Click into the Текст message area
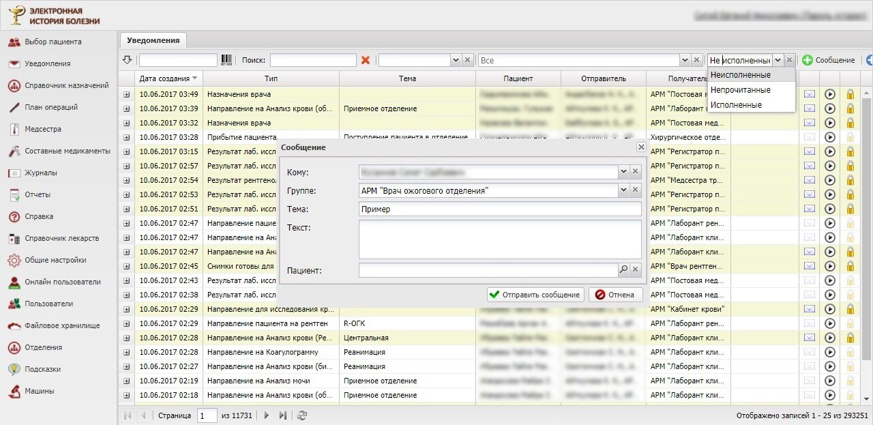Image resolution: width=873 pixels, height=425 pixels. point(500,239)
